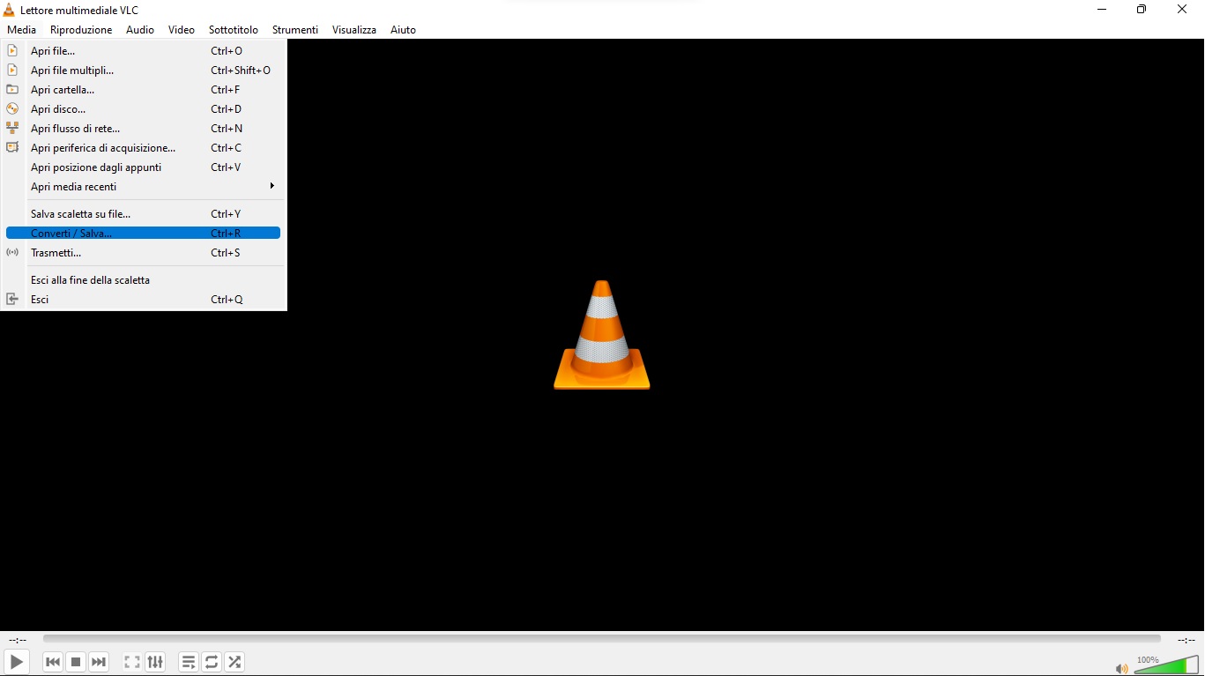Toggle loop repeat mode
The image size is (1205, 676).
tap(212, 662)
